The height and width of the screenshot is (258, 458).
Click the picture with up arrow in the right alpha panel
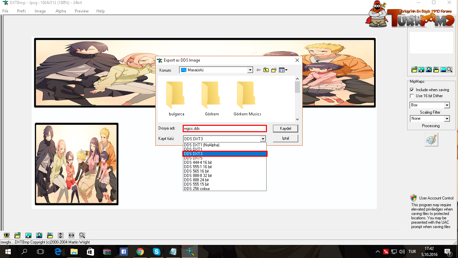point(429,70)
